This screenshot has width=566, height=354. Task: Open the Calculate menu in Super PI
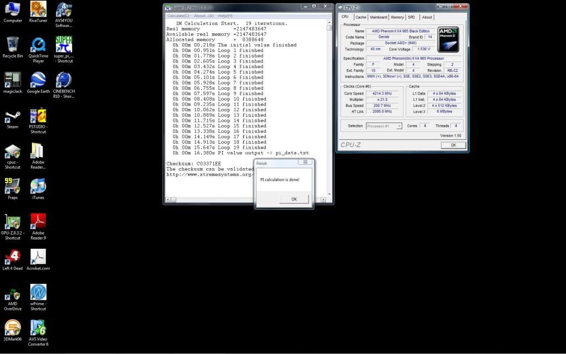point(178,16)
